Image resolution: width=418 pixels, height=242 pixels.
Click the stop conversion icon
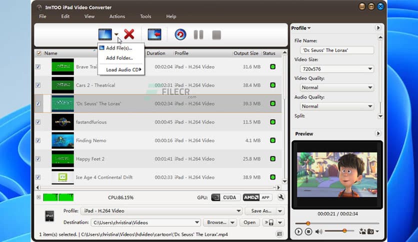pyautogui.click(x=216, y=35)
